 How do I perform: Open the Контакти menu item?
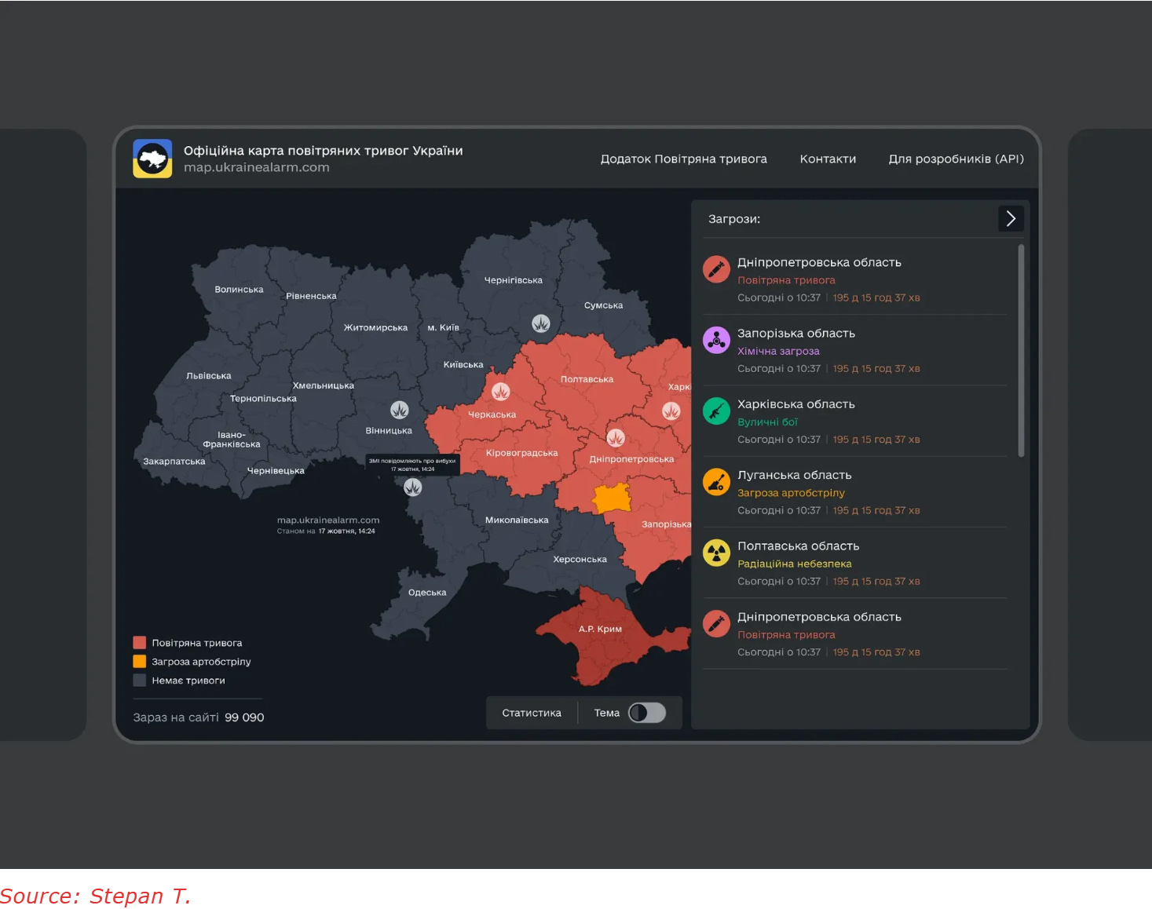tap(828, 159)
